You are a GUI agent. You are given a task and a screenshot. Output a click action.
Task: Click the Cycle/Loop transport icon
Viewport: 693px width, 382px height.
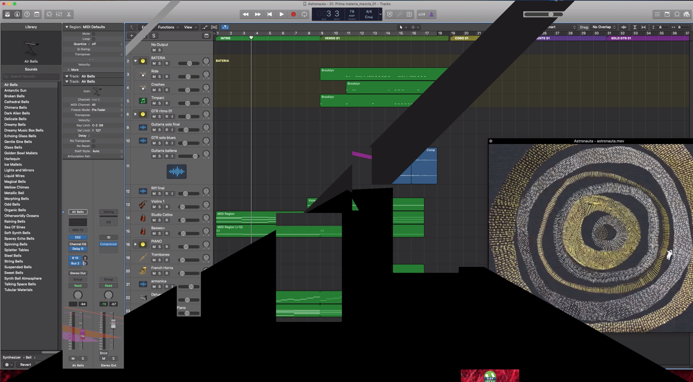pos(305,14)
